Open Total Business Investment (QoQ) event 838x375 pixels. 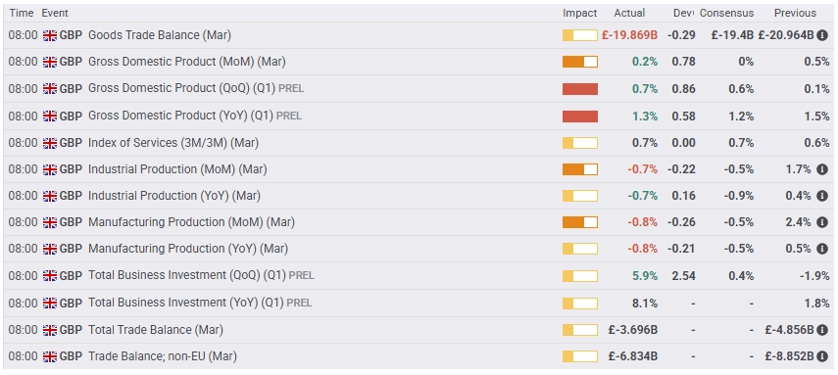coord(201,276)
